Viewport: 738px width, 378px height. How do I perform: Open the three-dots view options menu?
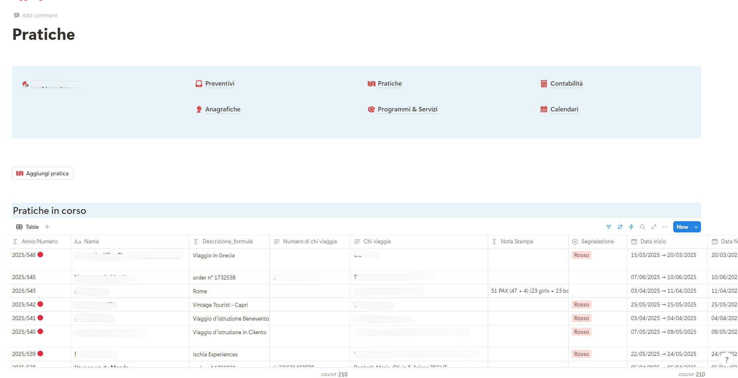[665, 227]
